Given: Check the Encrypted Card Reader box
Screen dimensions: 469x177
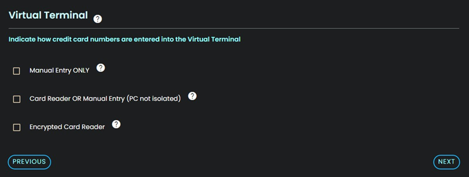Looking at the screenshot, I should (x=16, y=128).
